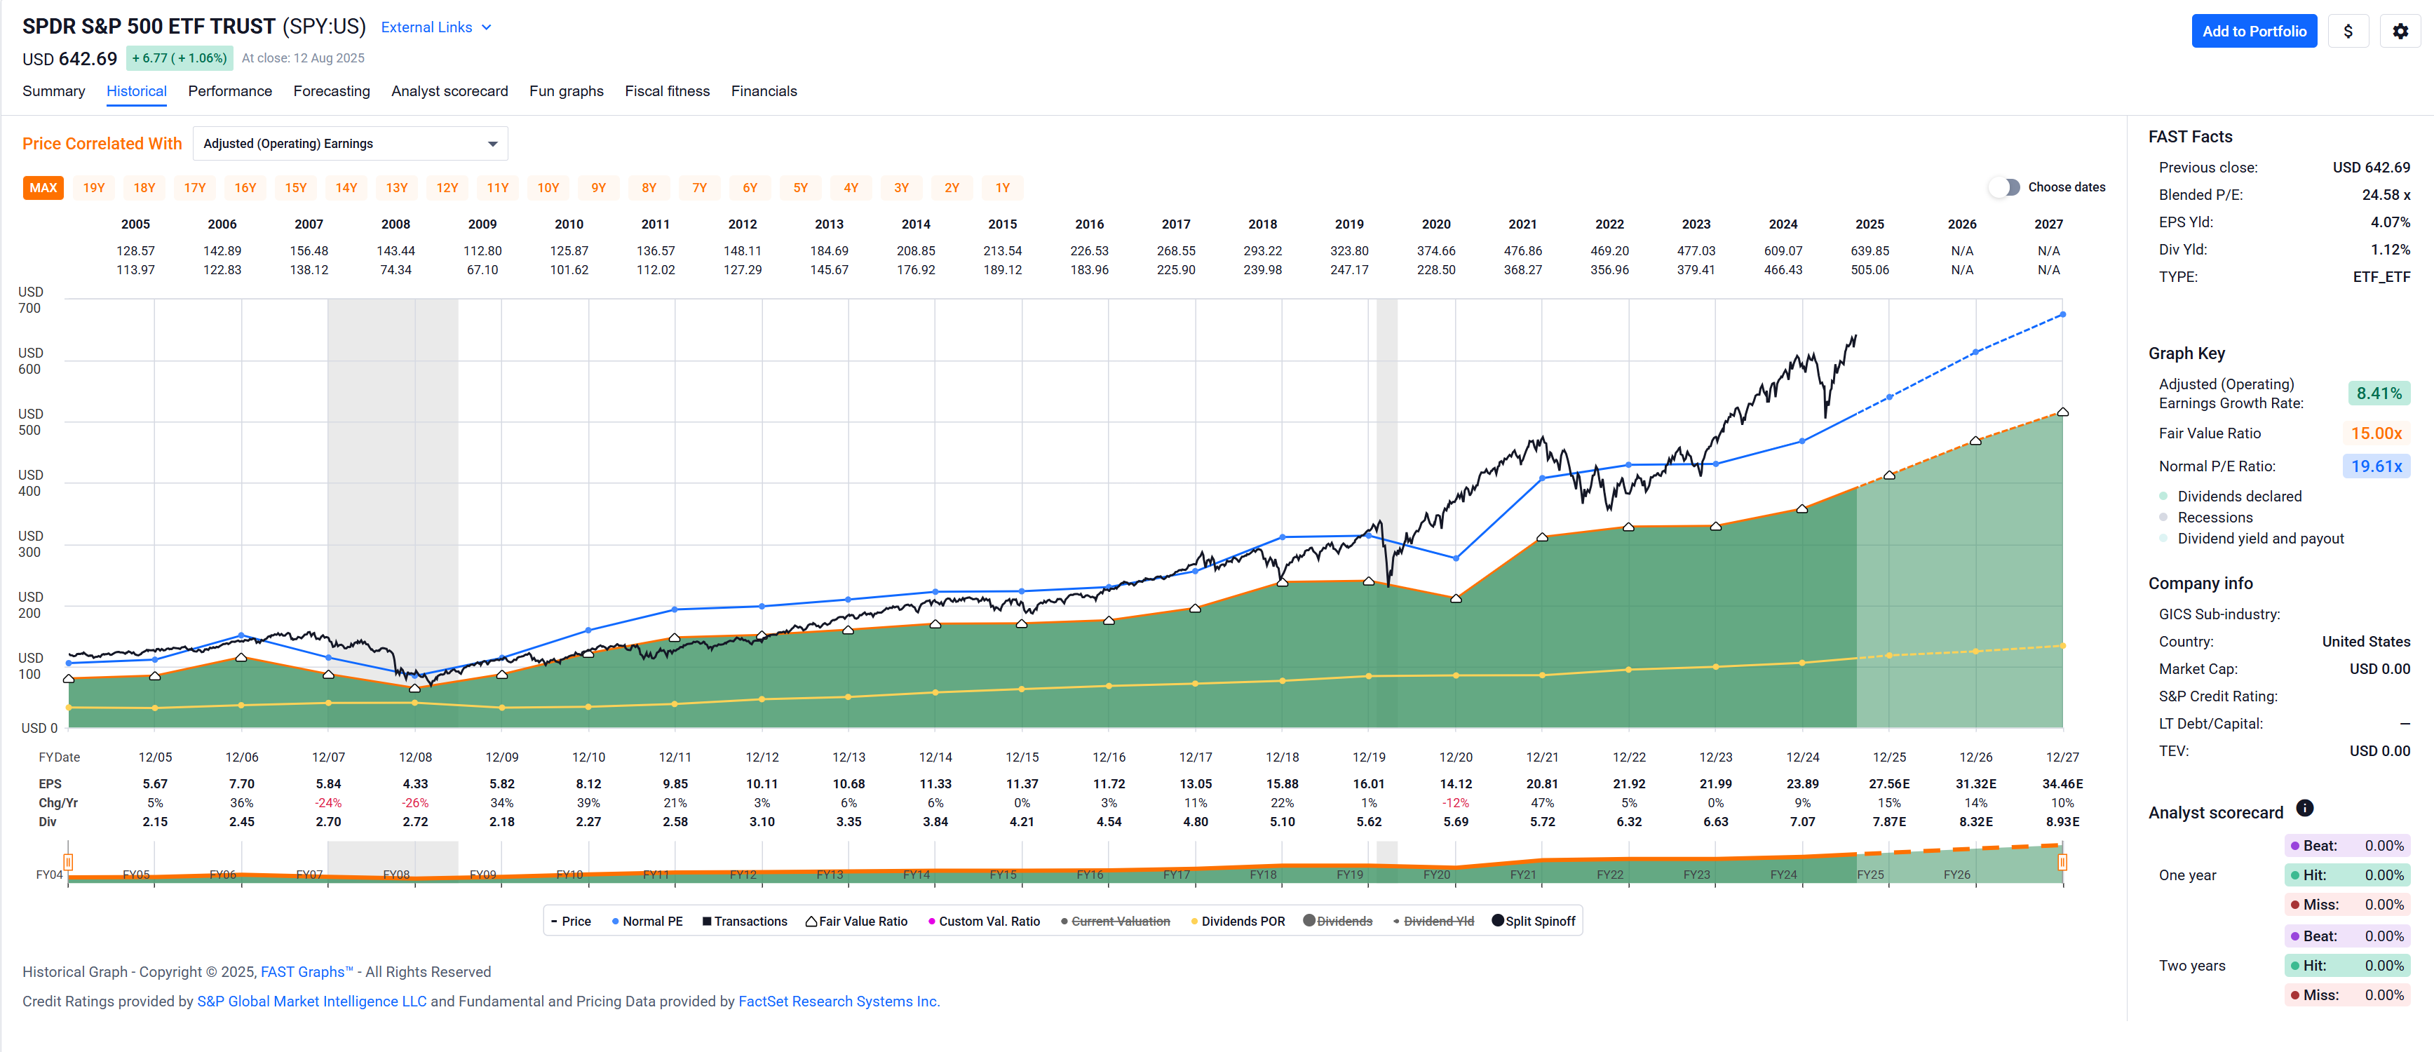Viewport: 2434px width, 1052px height.
Task: Toggle Split Spinoff legend marker
Action: click(x=1498, y=921)
